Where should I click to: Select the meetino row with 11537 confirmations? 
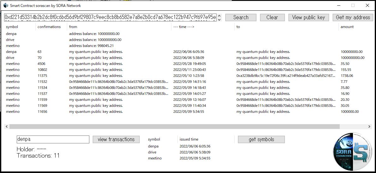coord(188,94)
